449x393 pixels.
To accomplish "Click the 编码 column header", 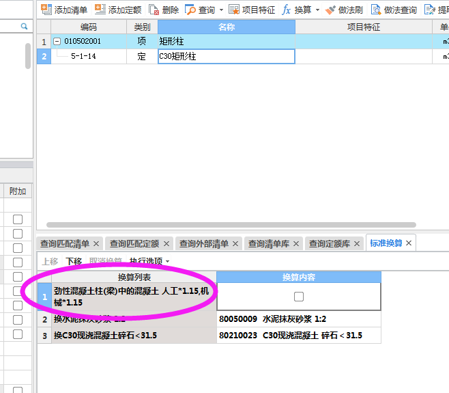I will 89,27.
